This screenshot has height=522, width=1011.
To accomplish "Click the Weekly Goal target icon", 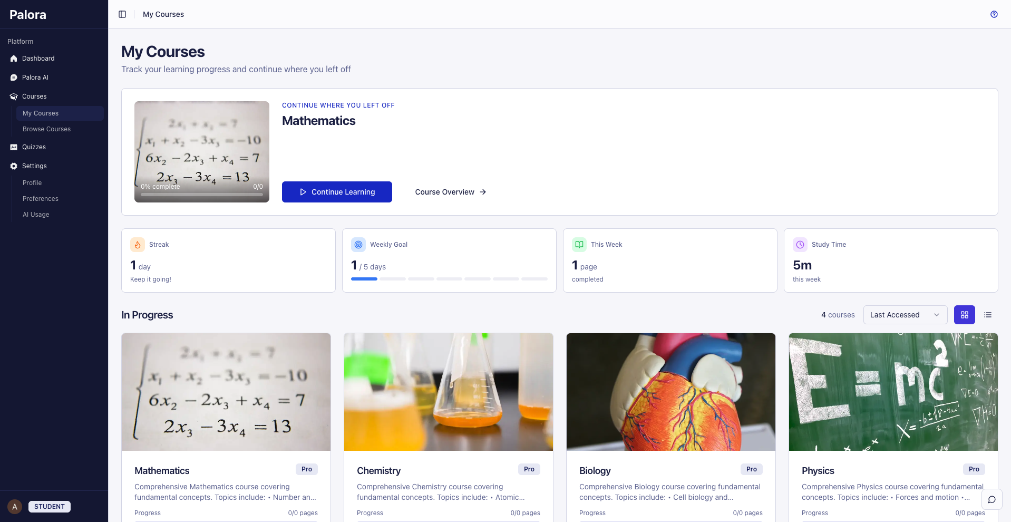I will tap(358, 244).
